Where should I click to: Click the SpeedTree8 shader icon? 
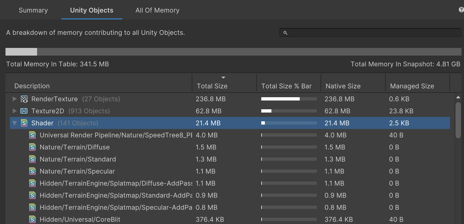[32, 135]
